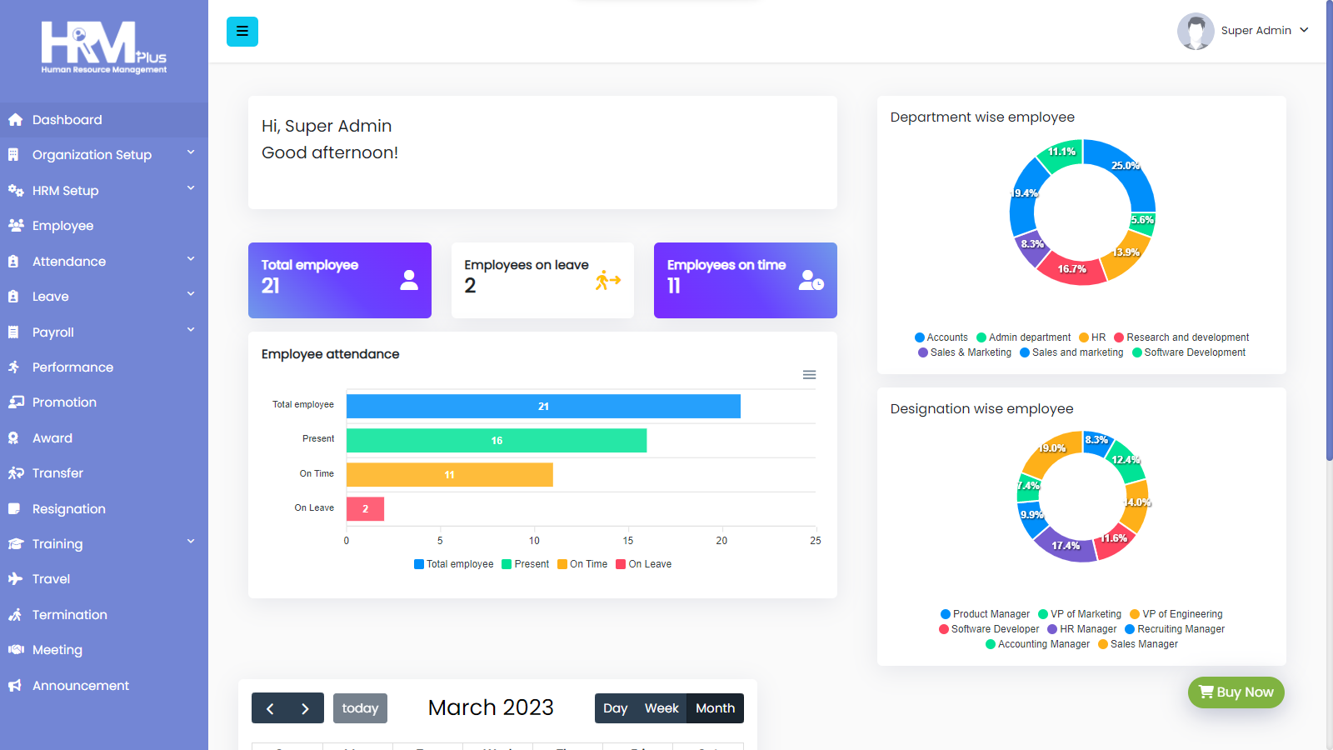Open the Employee attendance chart menu icon
This screenshot has width=1333, height=750.
(x=809, y=375)
